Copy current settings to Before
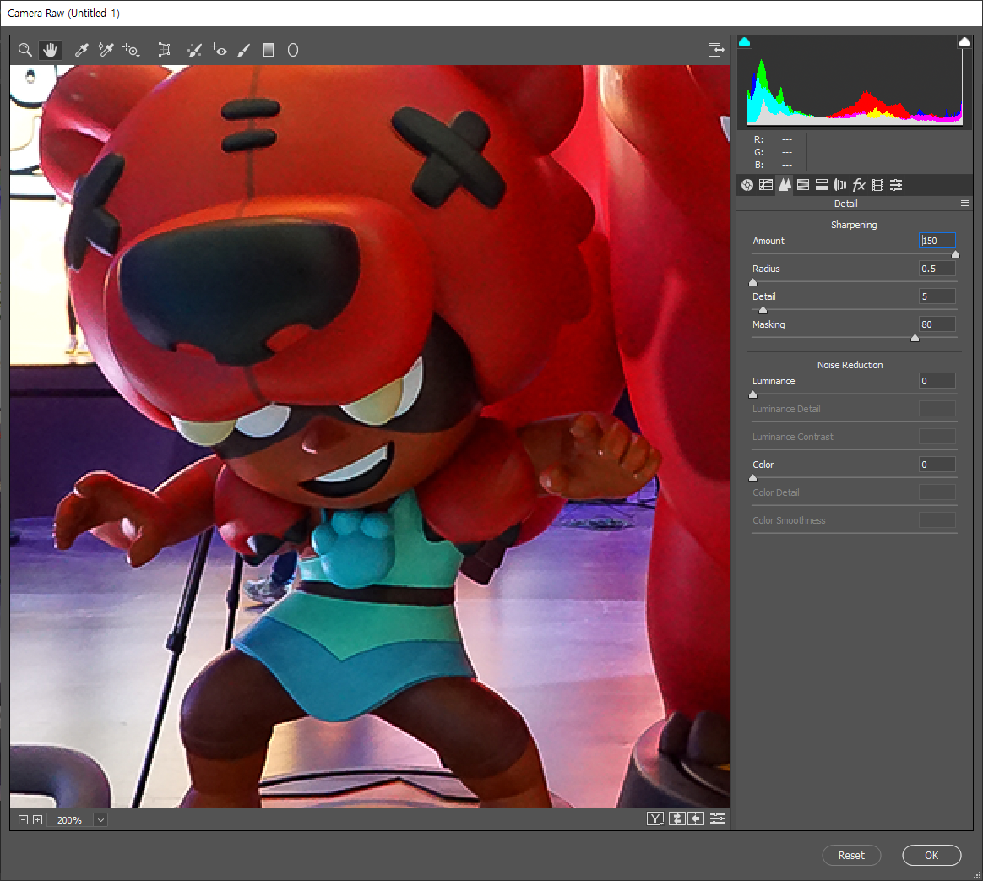The image size is (983, 881). pyautogui.click(x=696, y=818)
